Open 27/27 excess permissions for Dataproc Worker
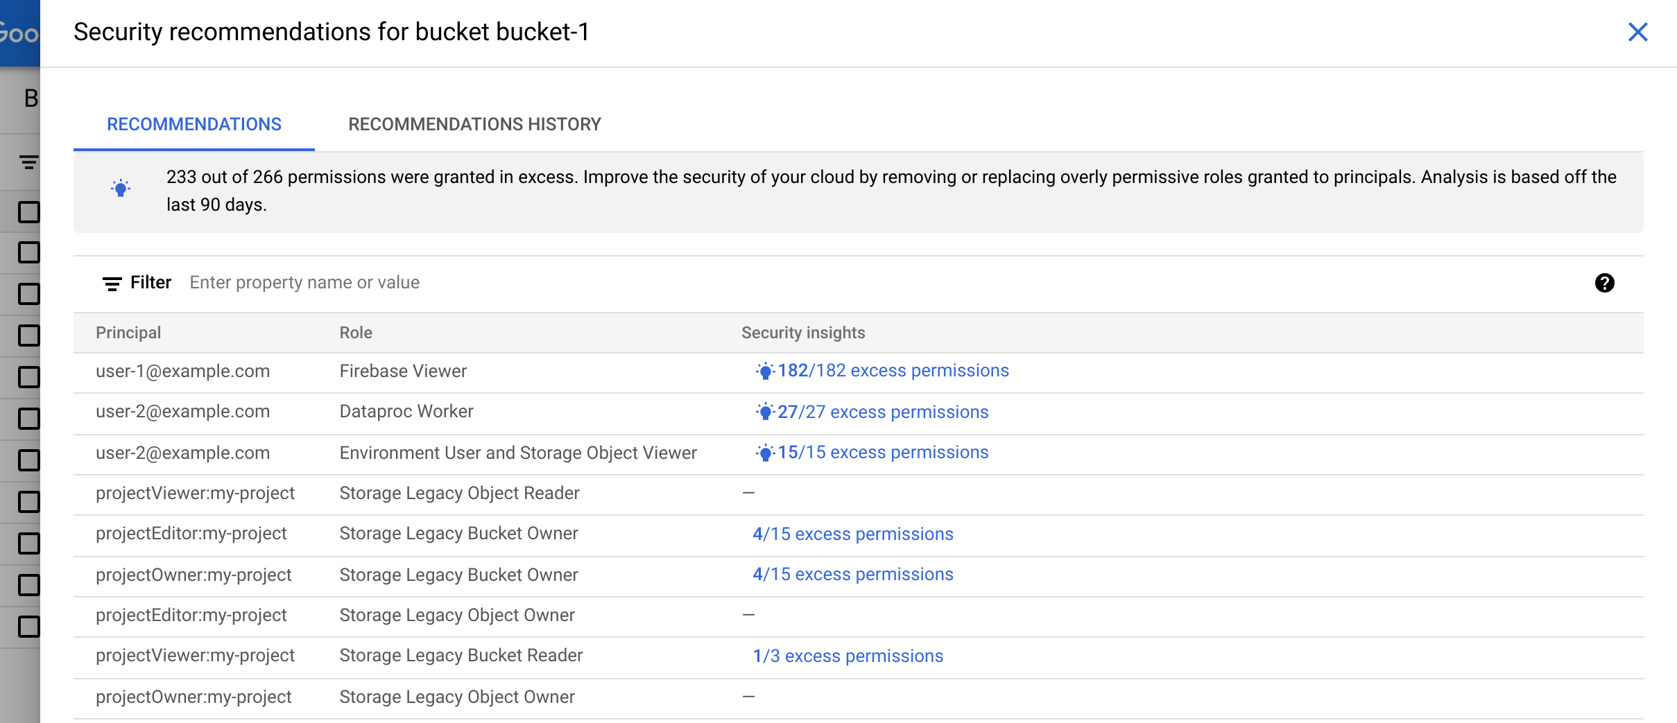1677x723 pixels. pos(883,412)
